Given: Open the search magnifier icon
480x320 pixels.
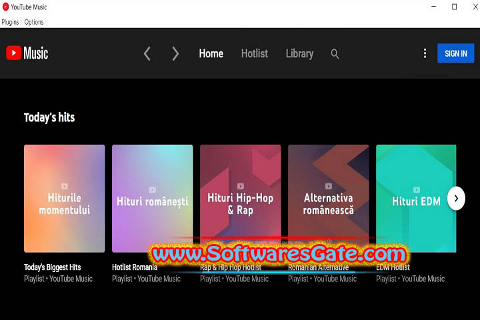Looking at the screenshot, I should pyautogui.click(x=335, y=54).
